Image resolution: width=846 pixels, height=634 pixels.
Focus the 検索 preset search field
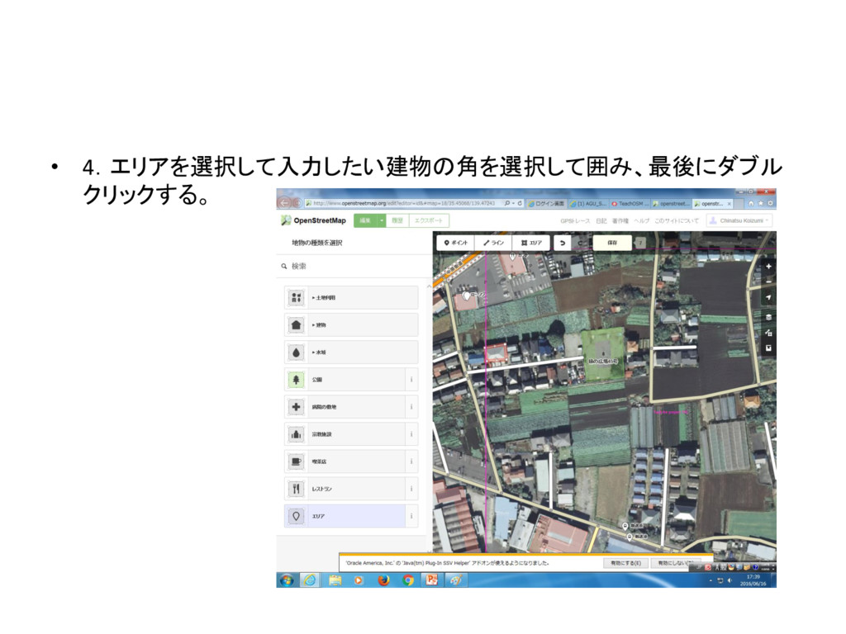pyautogui.click(x=354, y=267)
